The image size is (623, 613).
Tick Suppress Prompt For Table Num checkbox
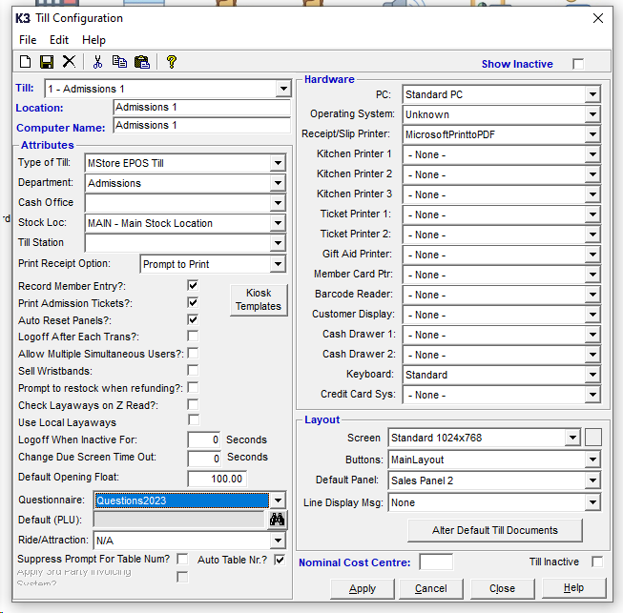pos(182,559)
